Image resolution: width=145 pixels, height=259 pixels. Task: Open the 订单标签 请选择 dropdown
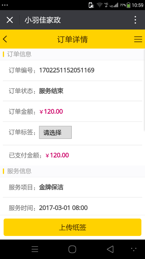tap(55, 132)
